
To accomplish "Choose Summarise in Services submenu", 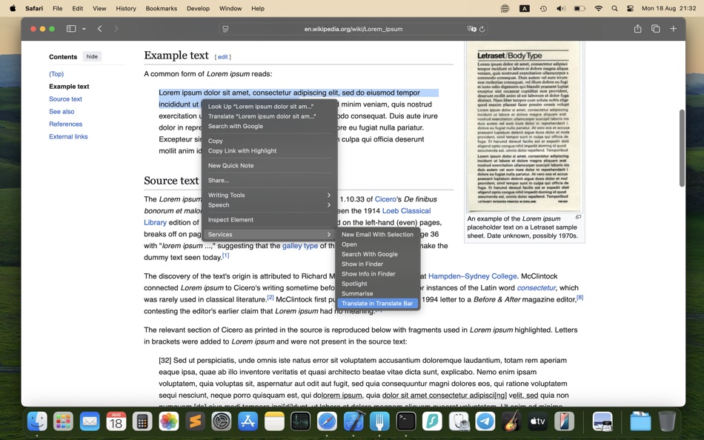I will [378, 293].
